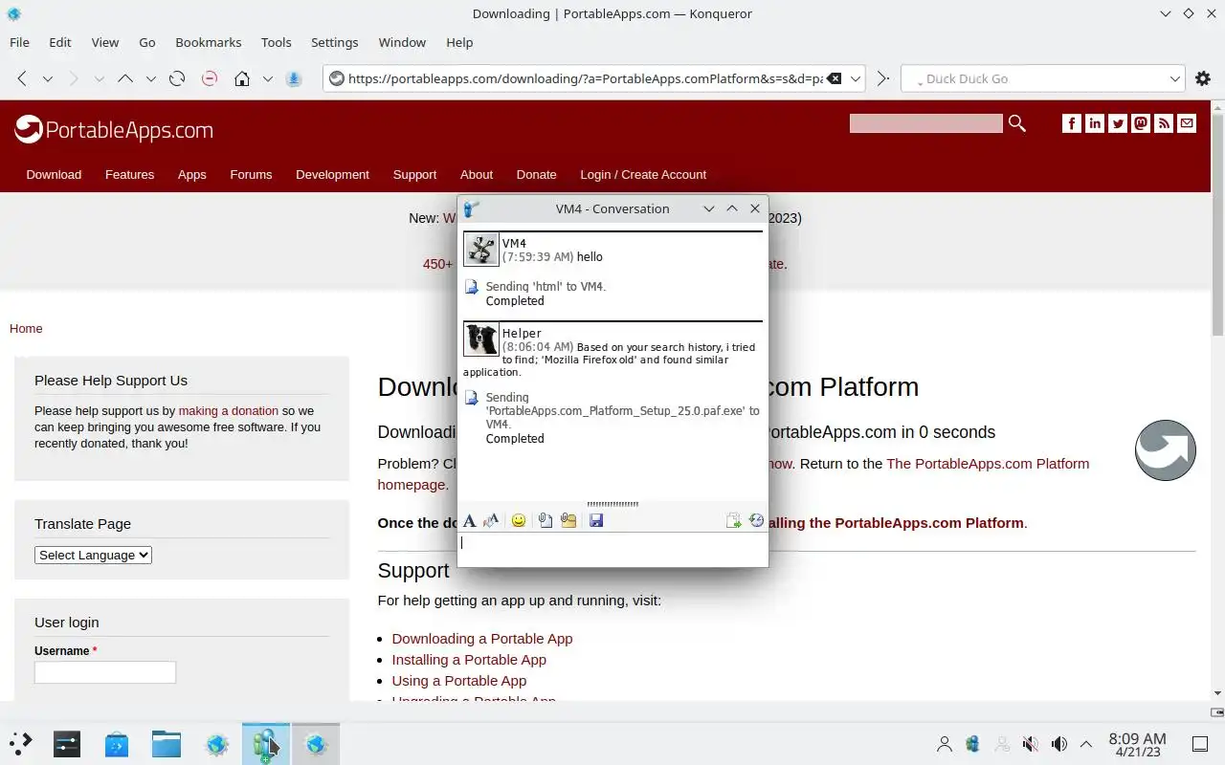Image resolution: width=1225 pixels, height=765 pixels.
Task: Open the Tools menu
Action: [x=277, y=43]
